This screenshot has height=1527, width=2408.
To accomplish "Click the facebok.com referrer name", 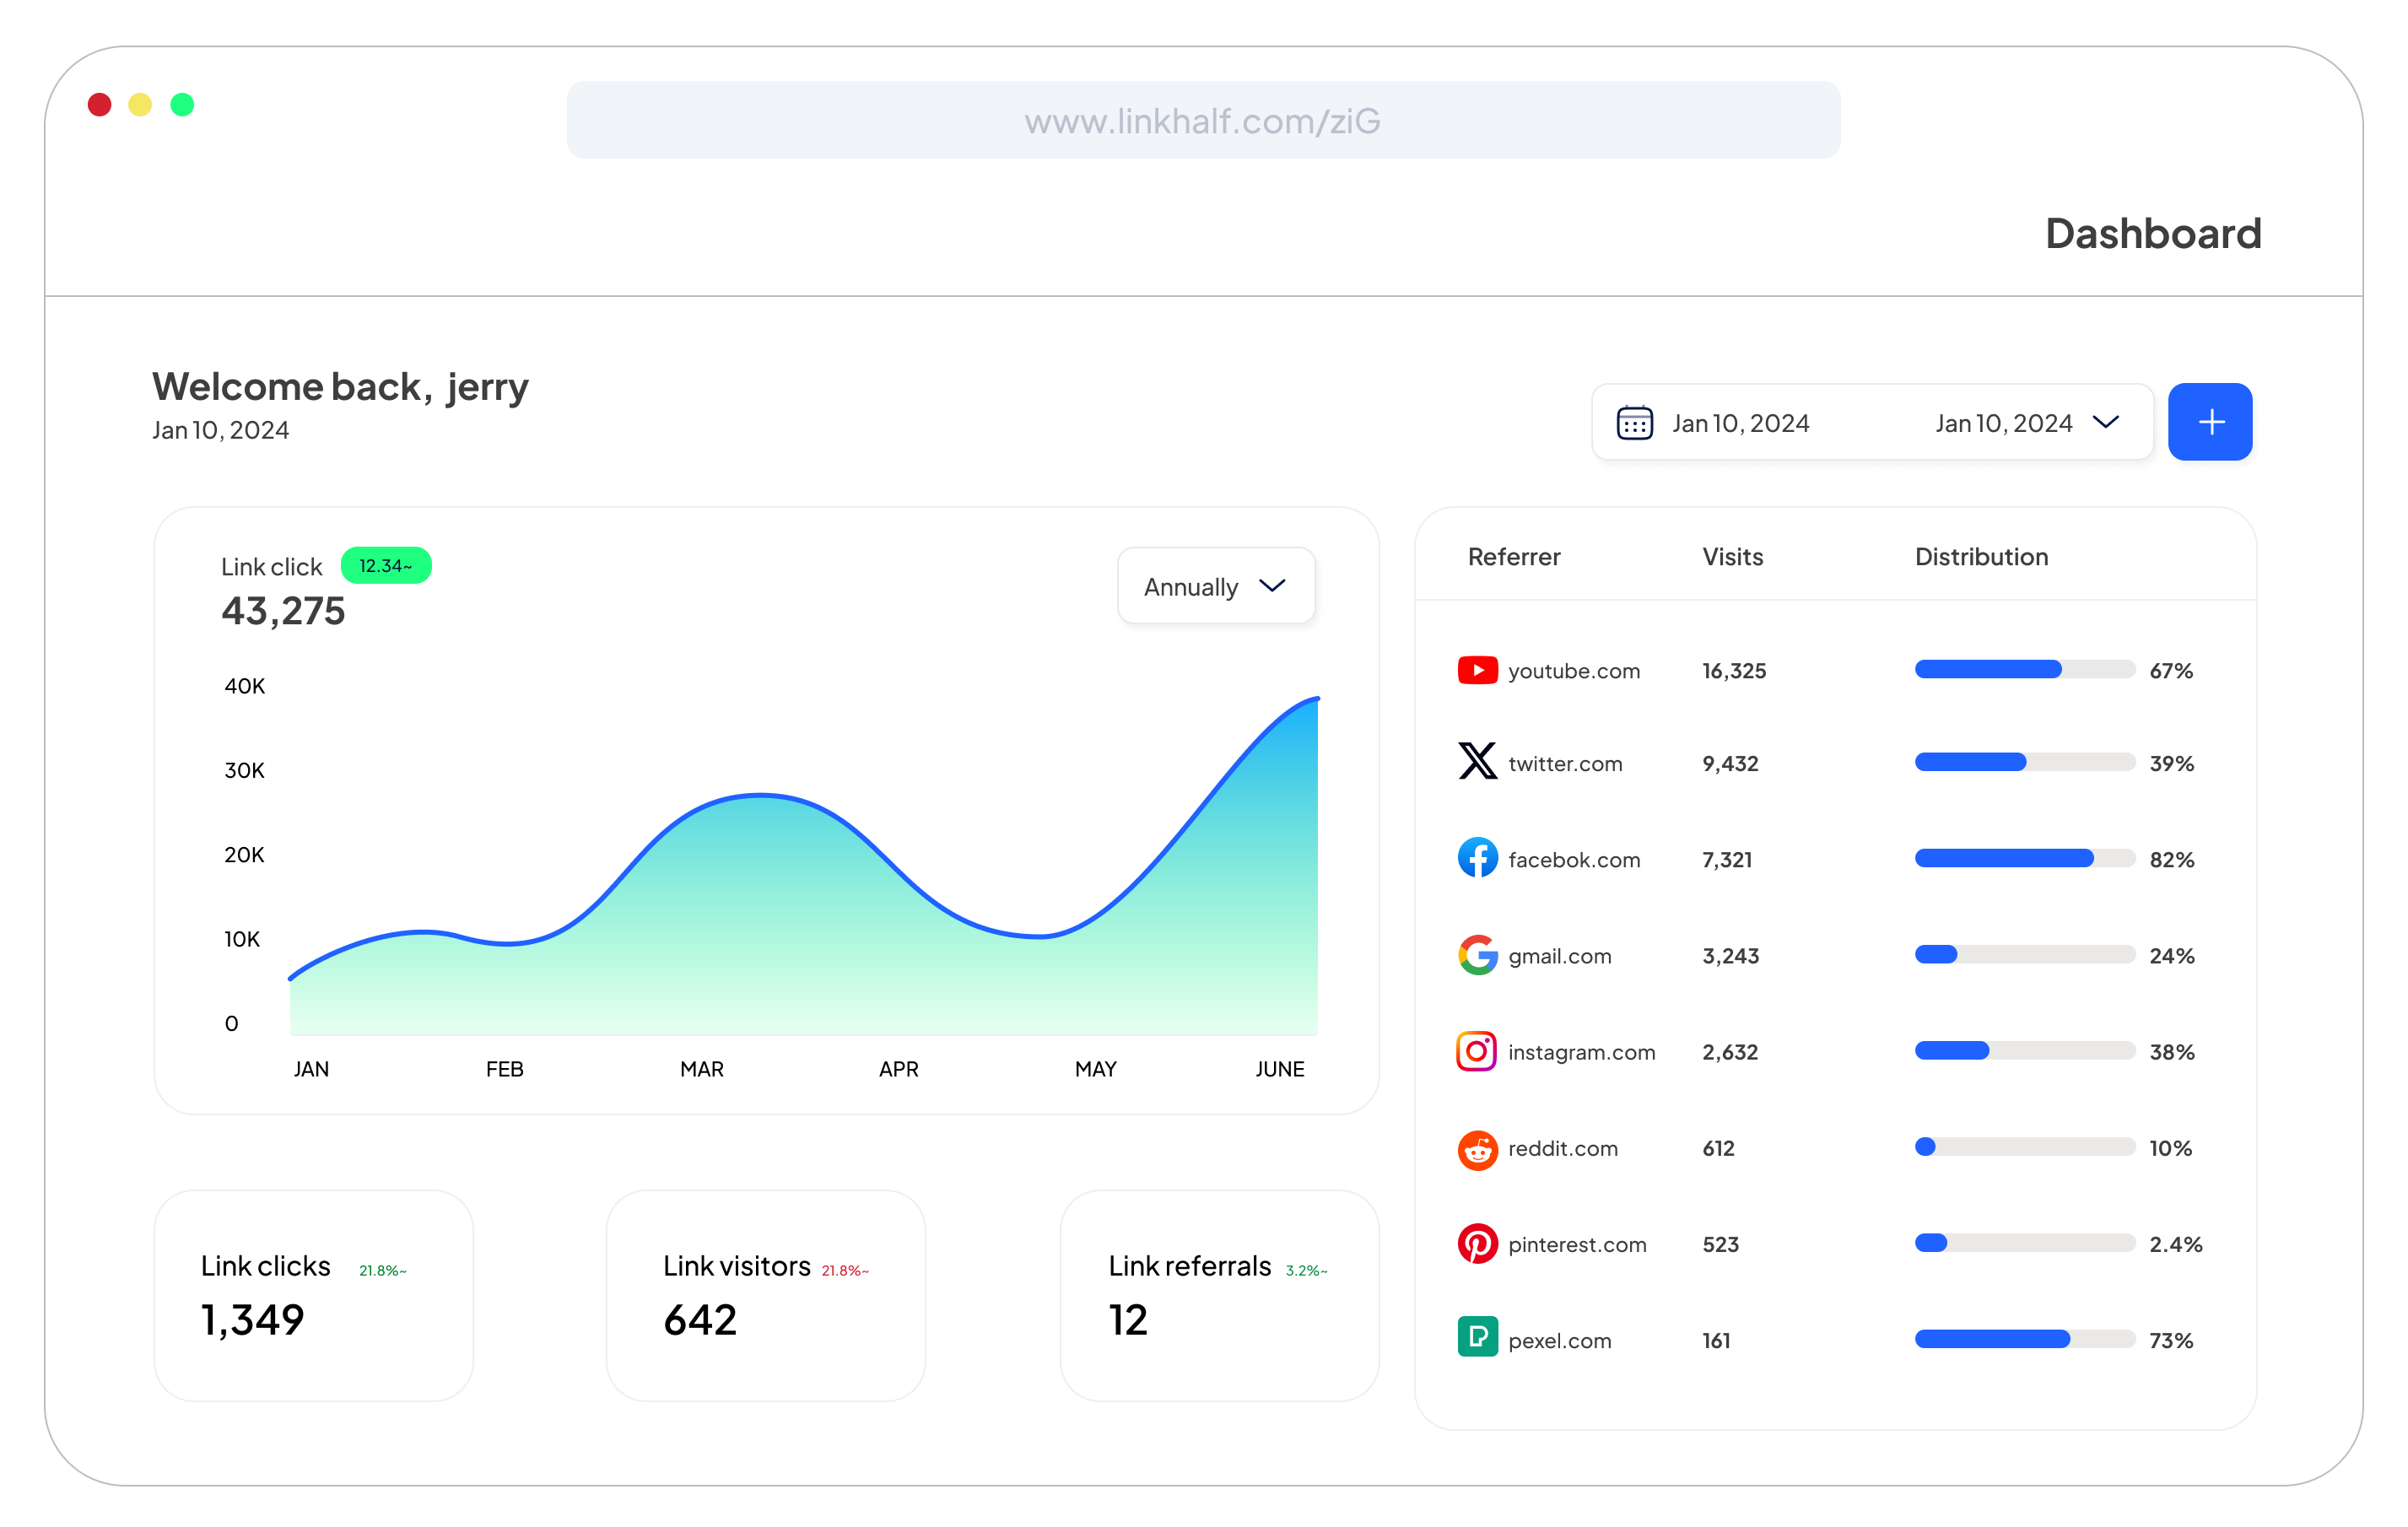I will click(1574, 860).
